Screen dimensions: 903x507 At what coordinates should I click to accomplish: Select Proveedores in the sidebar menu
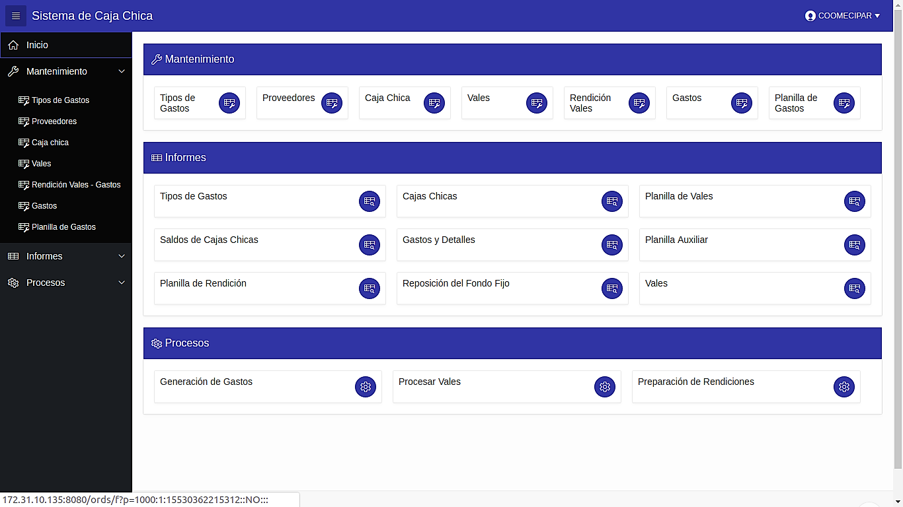click(x=54, y=121)
